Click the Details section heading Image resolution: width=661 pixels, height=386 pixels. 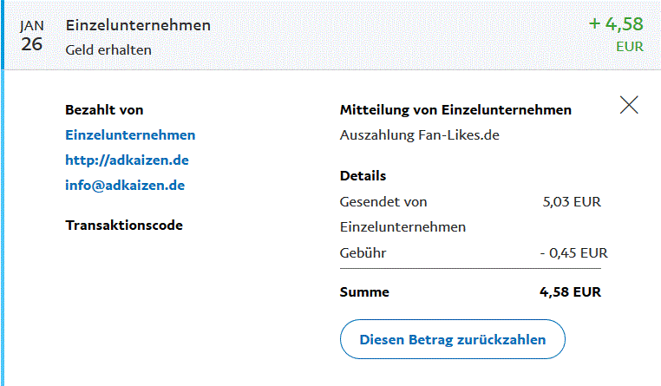click(x=363, y=175)
